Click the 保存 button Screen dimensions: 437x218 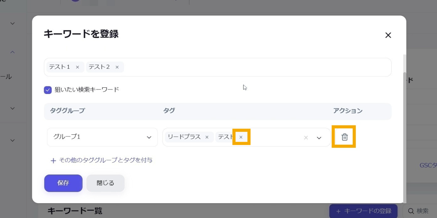click(63, 183)
